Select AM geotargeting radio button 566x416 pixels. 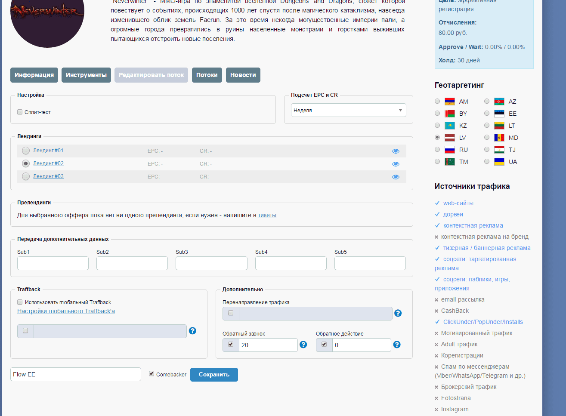tap(437, 101)
